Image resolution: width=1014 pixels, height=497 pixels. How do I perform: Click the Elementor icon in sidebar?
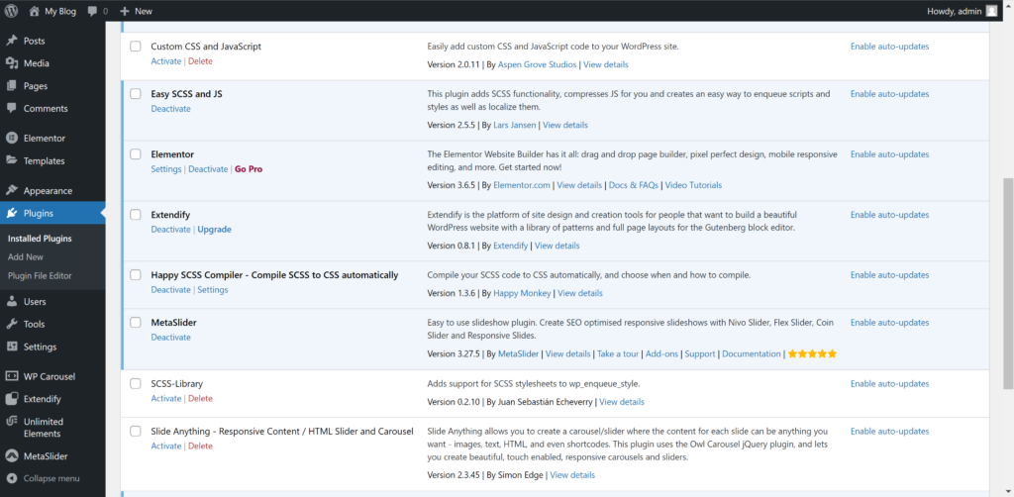(11, 139)
